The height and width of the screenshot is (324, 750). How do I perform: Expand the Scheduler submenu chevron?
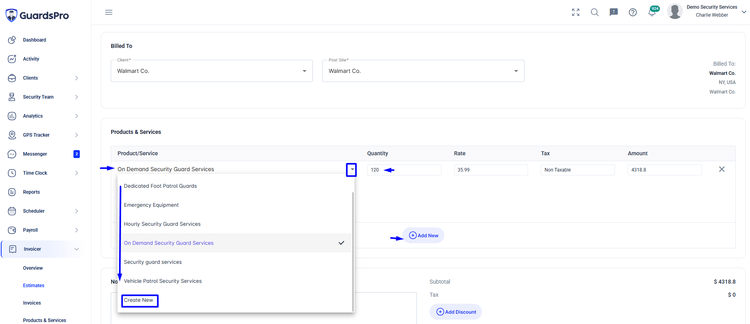77,211
